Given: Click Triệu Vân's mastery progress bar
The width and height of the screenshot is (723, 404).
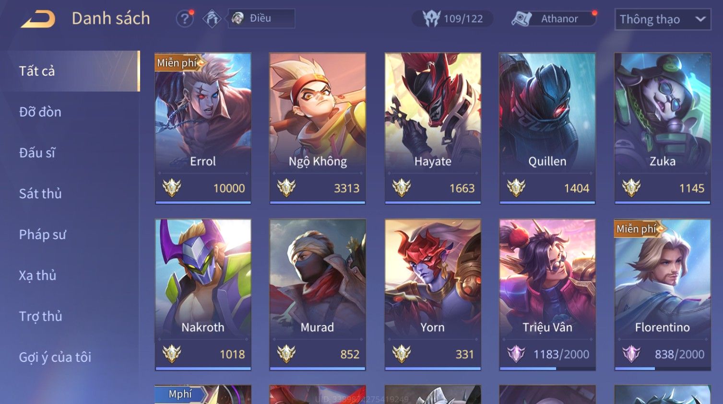Looking at the screenshot, I should 547,369.
